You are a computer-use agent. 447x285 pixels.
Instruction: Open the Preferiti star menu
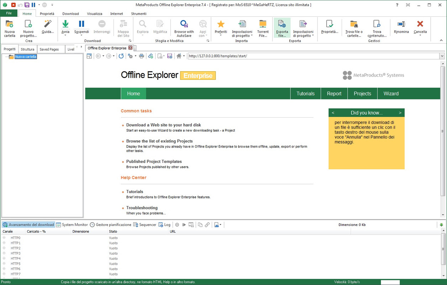pos(221,28)
